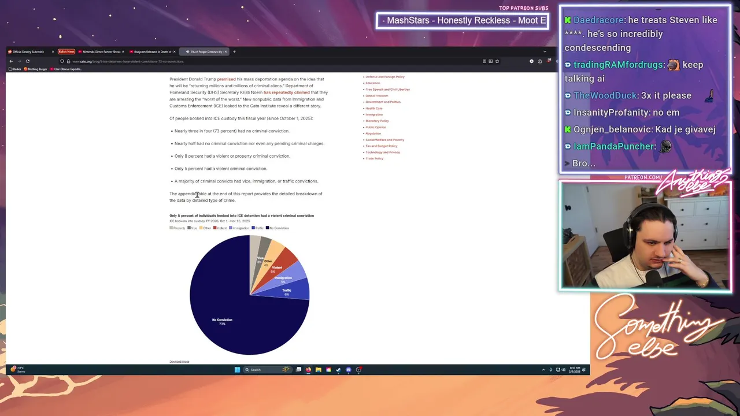This screenshot has width=740, height=416.
Task: Select the 5% of People Detained tab
Action: pos(204,51)
